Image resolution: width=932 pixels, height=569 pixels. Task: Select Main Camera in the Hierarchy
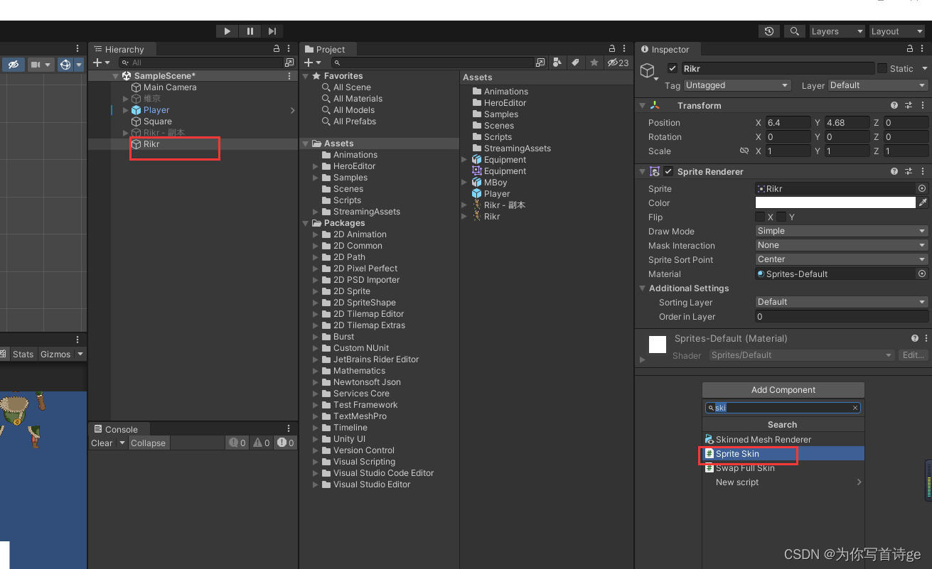170,87
